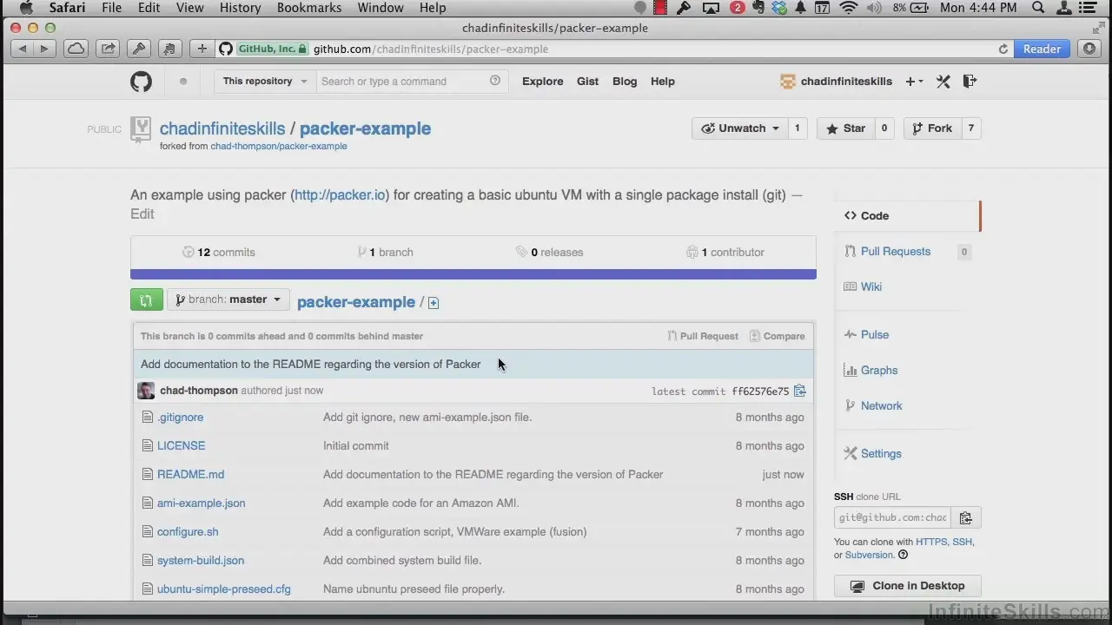
Task: Click the clone URL help icon
Action: click(903, 555)
